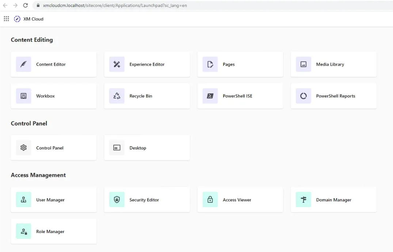Open the Role Manager label

[x=50, y=232]
